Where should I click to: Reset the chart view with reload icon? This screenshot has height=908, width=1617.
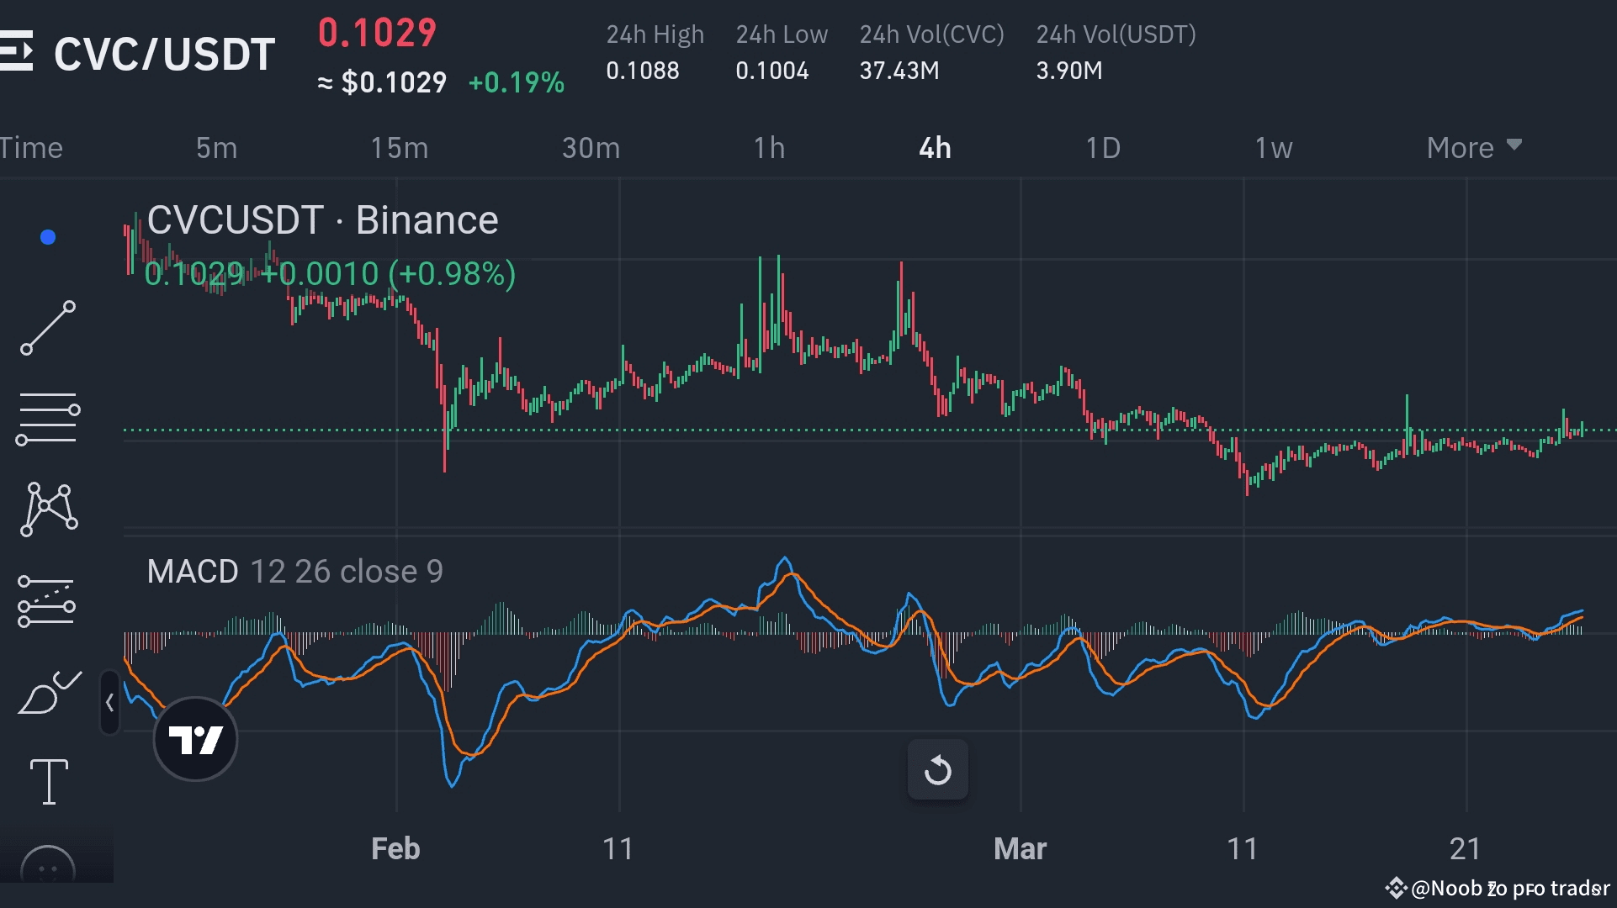(937, 770)
